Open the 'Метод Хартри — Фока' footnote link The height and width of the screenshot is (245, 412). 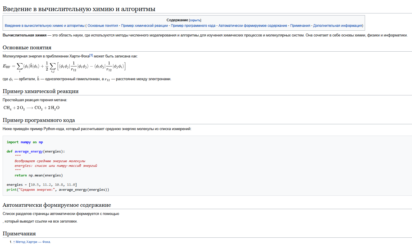point(33,242)
